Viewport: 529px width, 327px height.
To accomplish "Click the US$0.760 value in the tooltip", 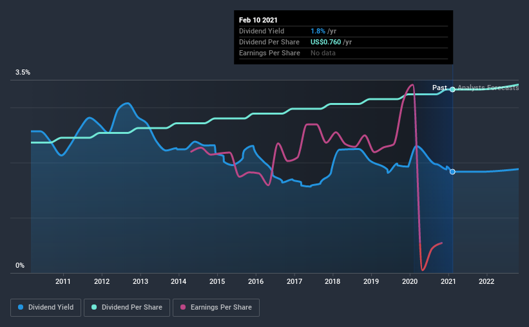I will tap(326, 42).
